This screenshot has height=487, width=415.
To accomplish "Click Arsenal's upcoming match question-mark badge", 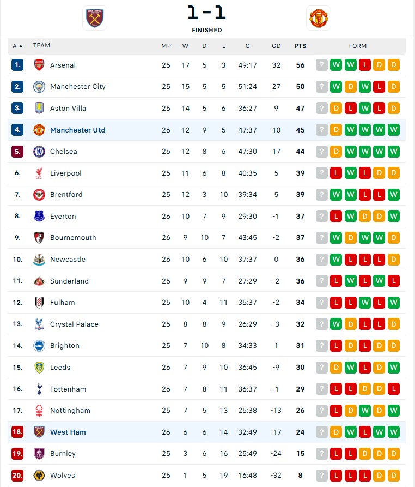I will (322, 65).
